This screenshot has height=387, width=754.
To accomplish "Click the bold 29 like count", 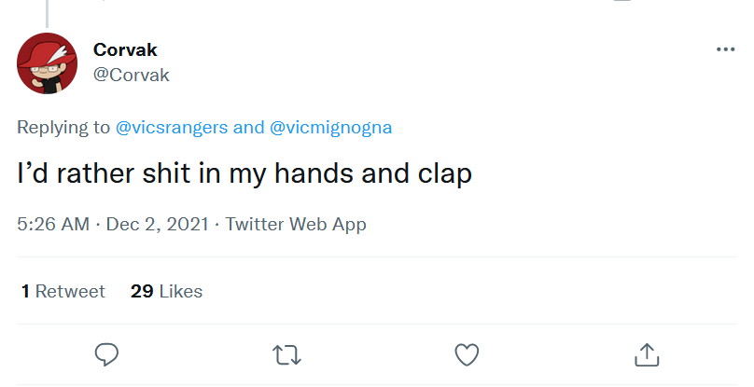I will [x=142, y=291].
